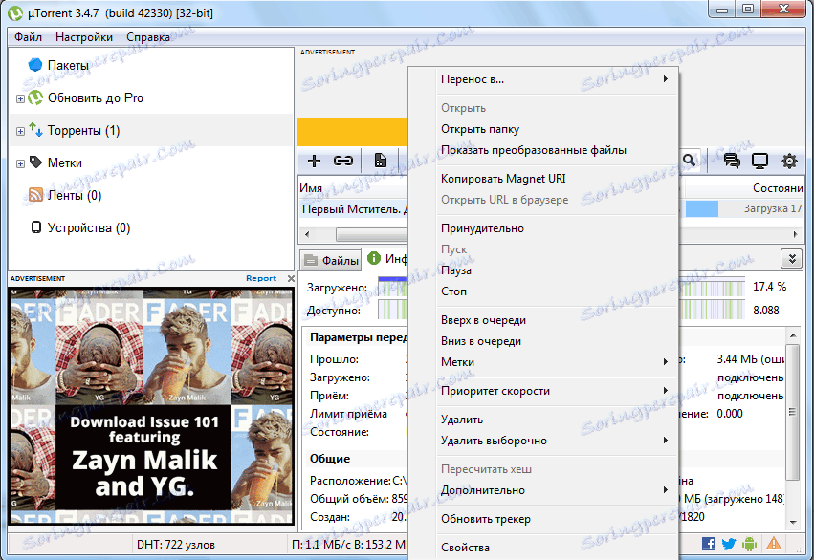Select Пауза in context menu

click(556, 270)
